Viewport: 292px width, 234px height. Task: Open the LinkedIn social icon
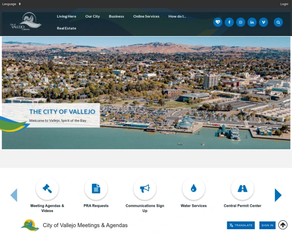[252, 22]
